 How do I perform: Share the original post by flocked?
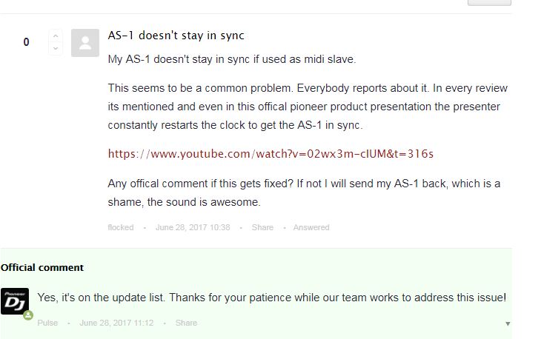click(262, 227)
